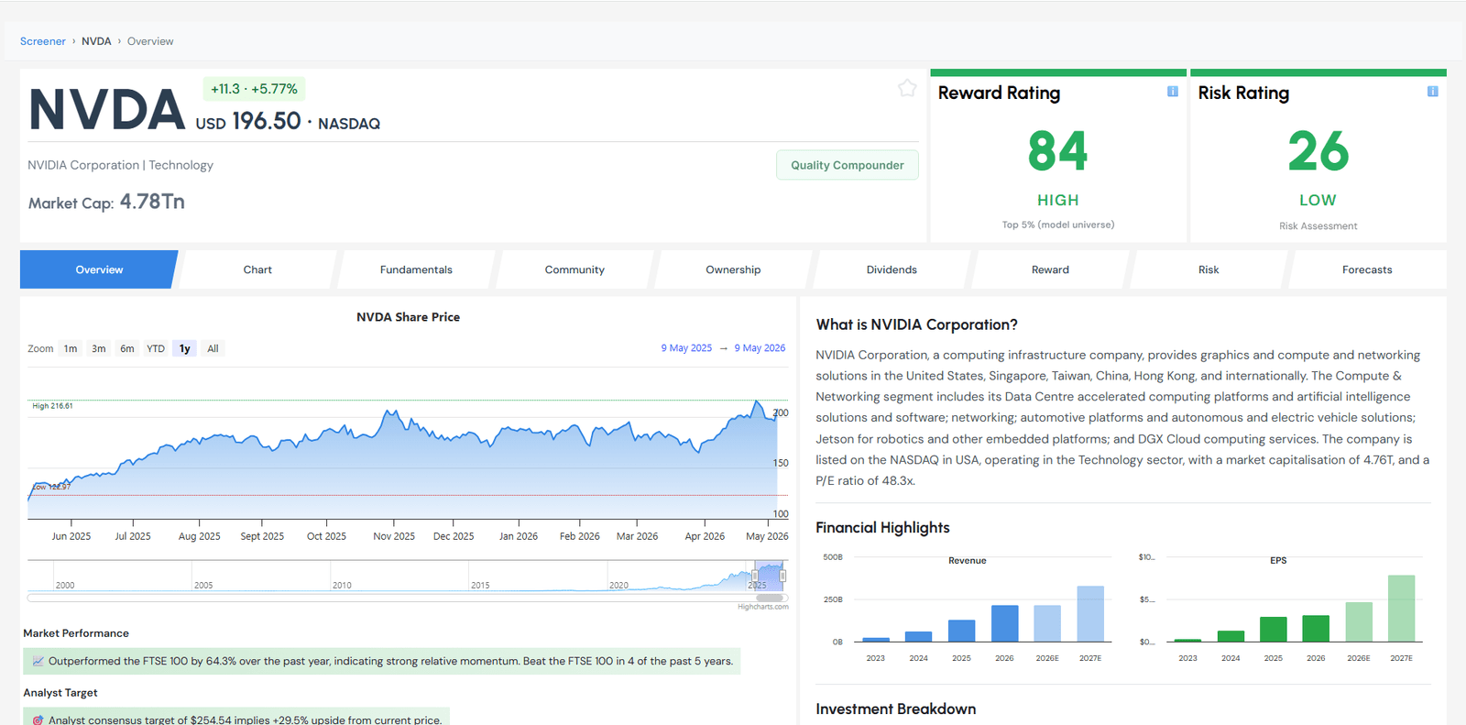
Task: Open Highcharts.com credit link
Action: (762, 607)
